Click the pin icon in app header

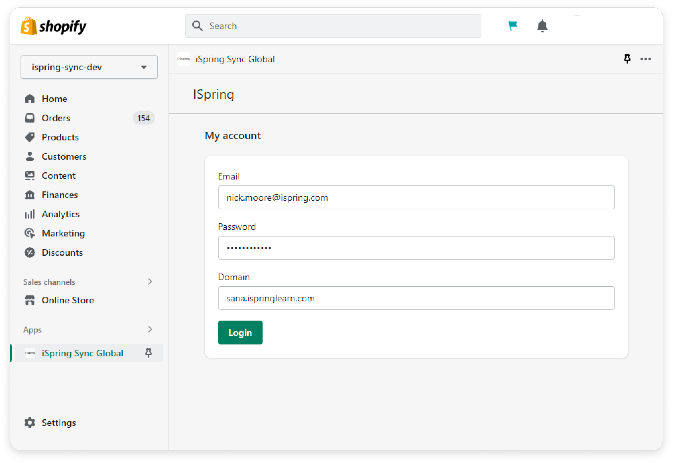click(x=627, y=59)
